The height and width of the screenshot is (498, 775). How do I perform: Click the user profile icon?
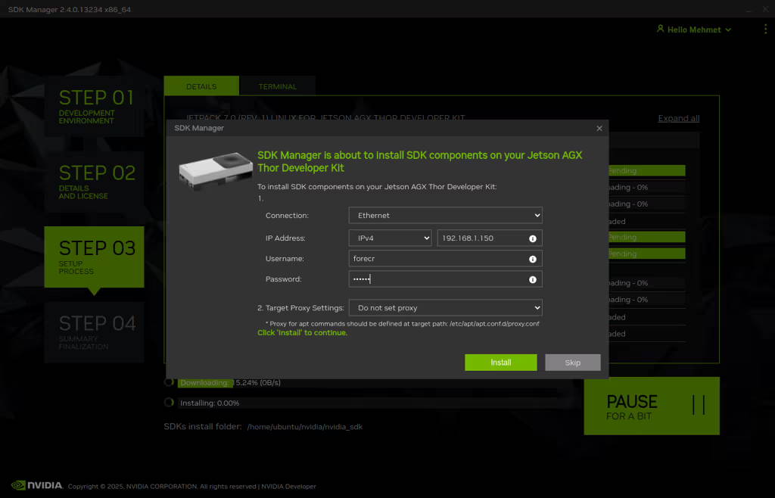(x=660, y=29)
